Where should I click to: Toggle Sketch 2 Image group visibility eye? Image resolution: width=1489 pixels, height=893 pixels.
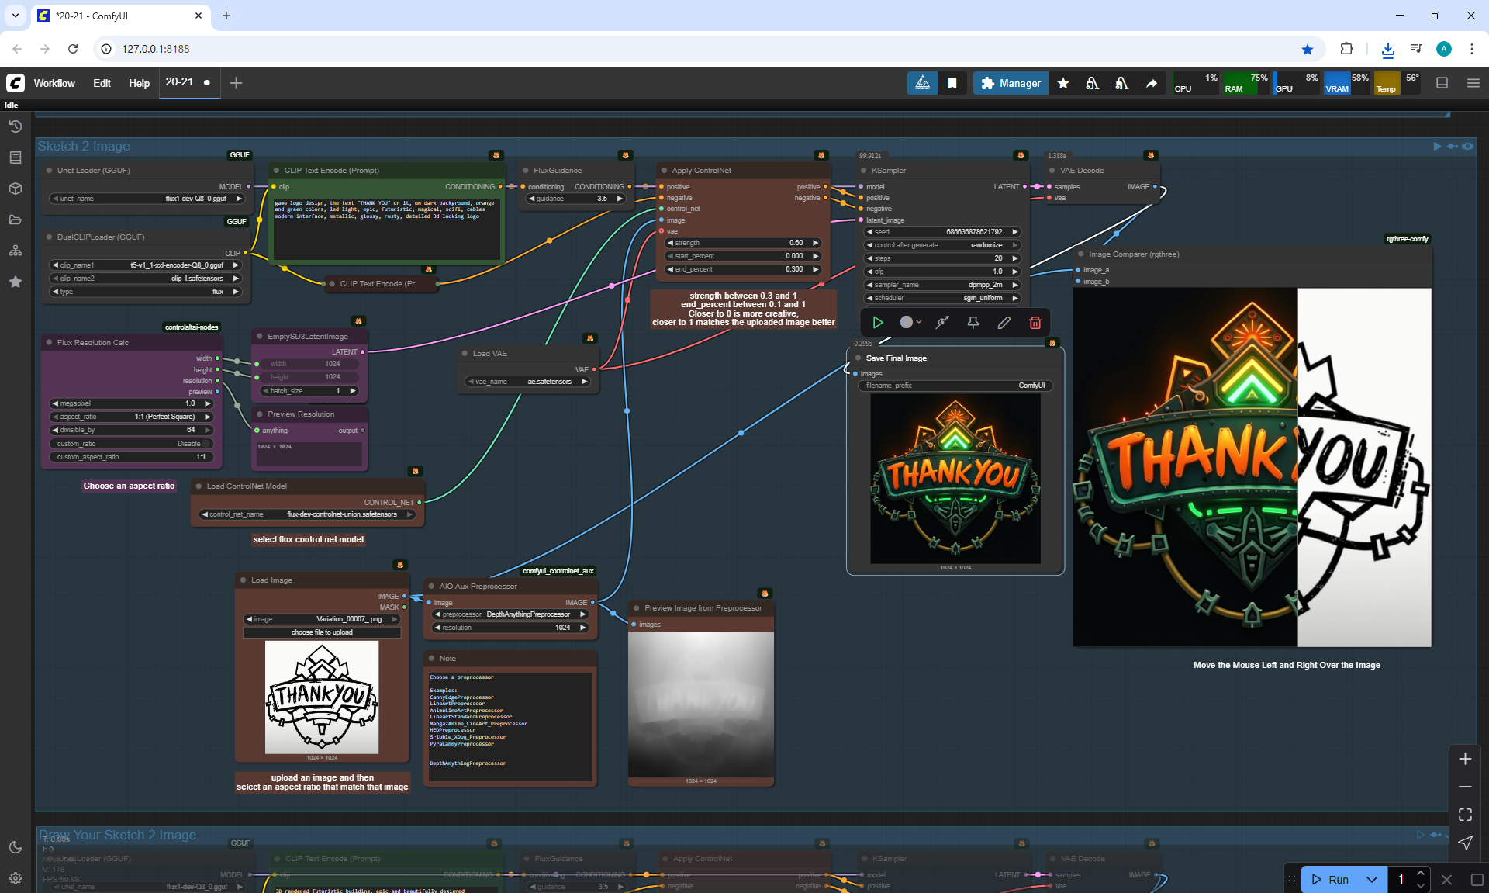pos(1467,146)
